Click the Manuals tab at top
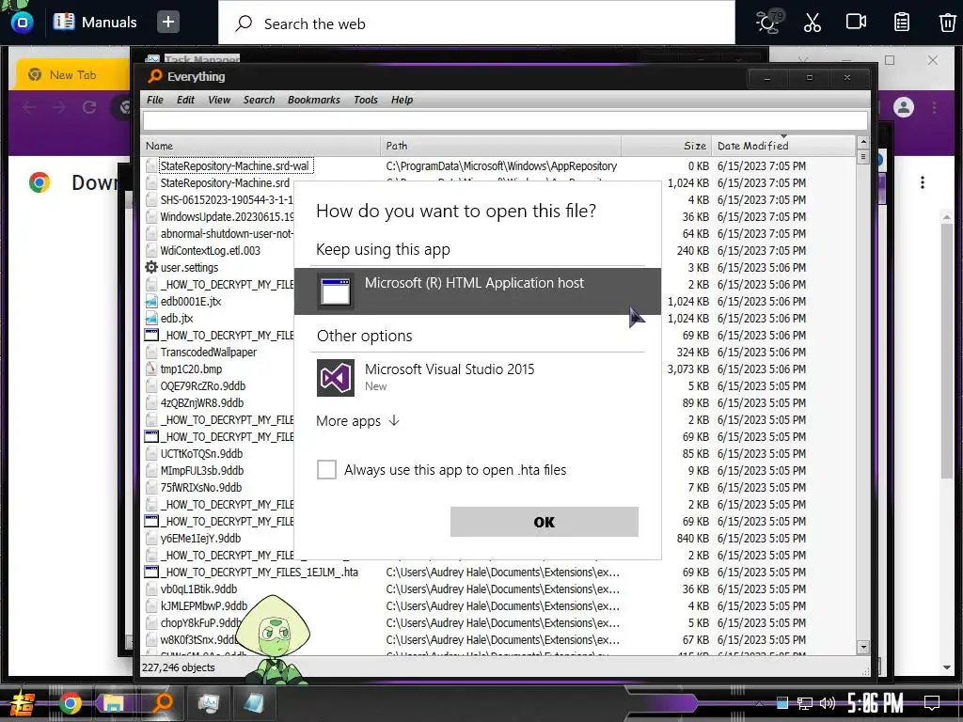 pyautogui.click(x=95, y=23)
